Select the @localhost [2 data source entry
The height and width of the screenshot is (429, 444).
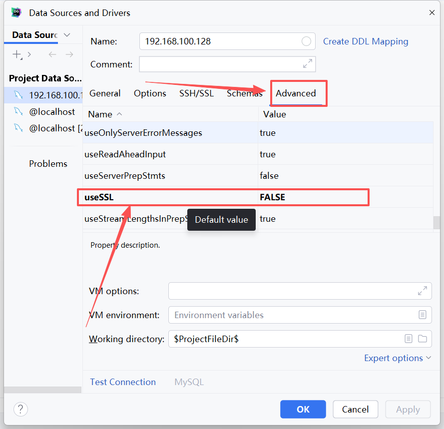coord(43,128)
